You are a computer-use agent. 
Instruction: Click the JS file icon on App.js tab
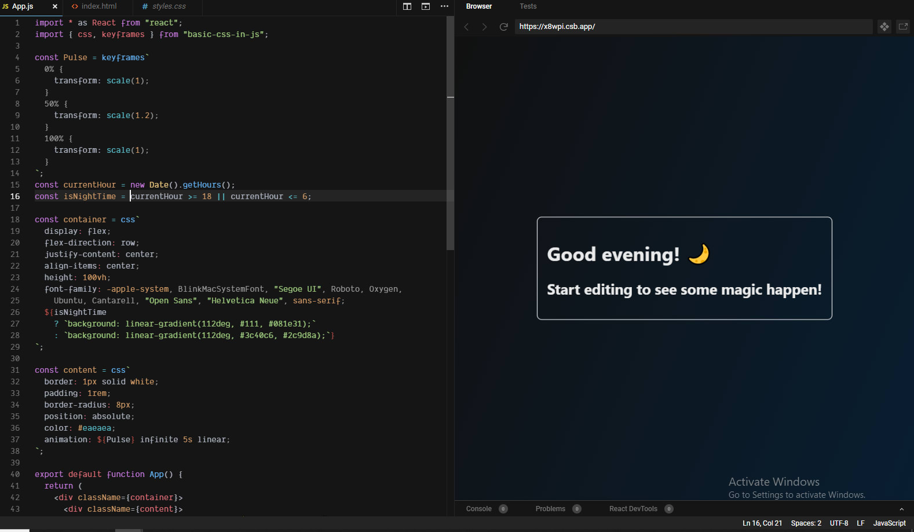pyautogui.click(x=5, y=6)
